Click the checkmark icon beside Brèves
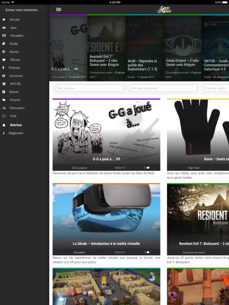The width and height of the screenshot is (229, 305). [x=4, y=92]
